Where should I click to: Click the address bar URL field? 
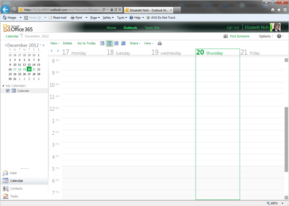62,10
